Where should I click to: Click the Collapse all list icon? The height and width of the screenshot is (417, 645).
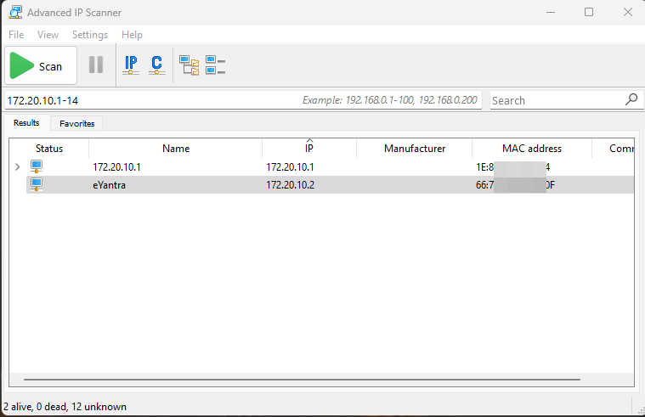(215, 65)
